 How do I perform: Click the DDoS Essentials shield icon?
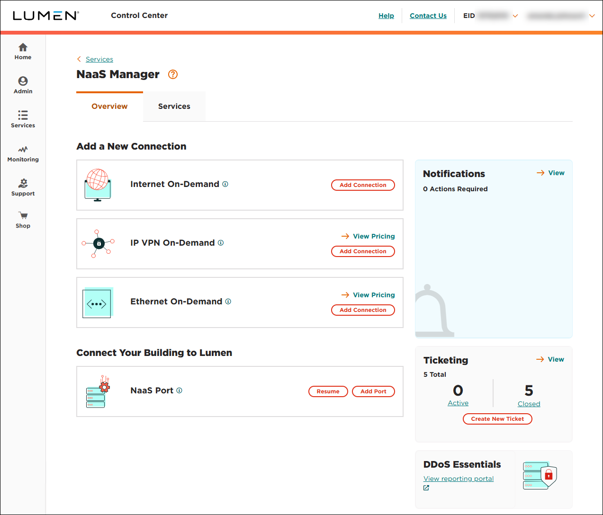click(x=540, y=476)
